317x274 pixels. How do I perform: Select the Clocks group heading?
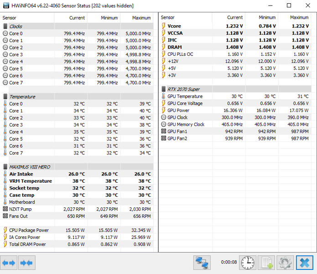pyautogui.click(x=16, y=26)
